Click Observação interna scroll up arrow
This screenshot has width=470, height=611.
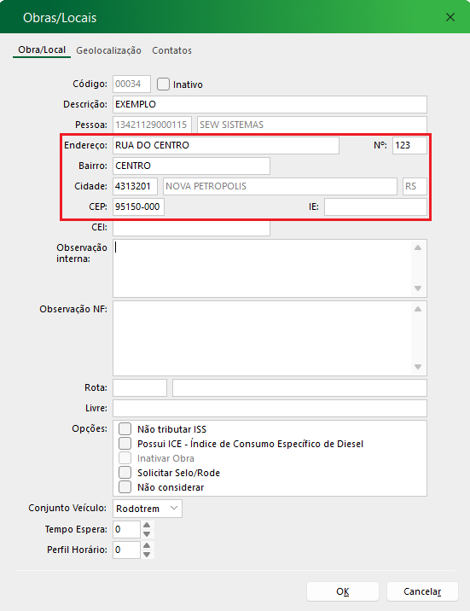tap(418, 247)
